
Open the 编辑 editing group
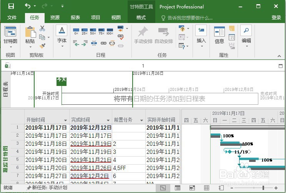point(246,36)
